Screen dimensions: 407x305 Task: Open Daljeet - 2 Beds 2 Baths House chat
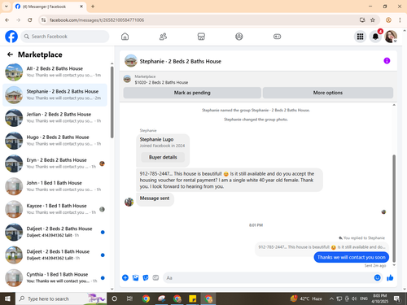pyautogui.click(x=55, y=232)
